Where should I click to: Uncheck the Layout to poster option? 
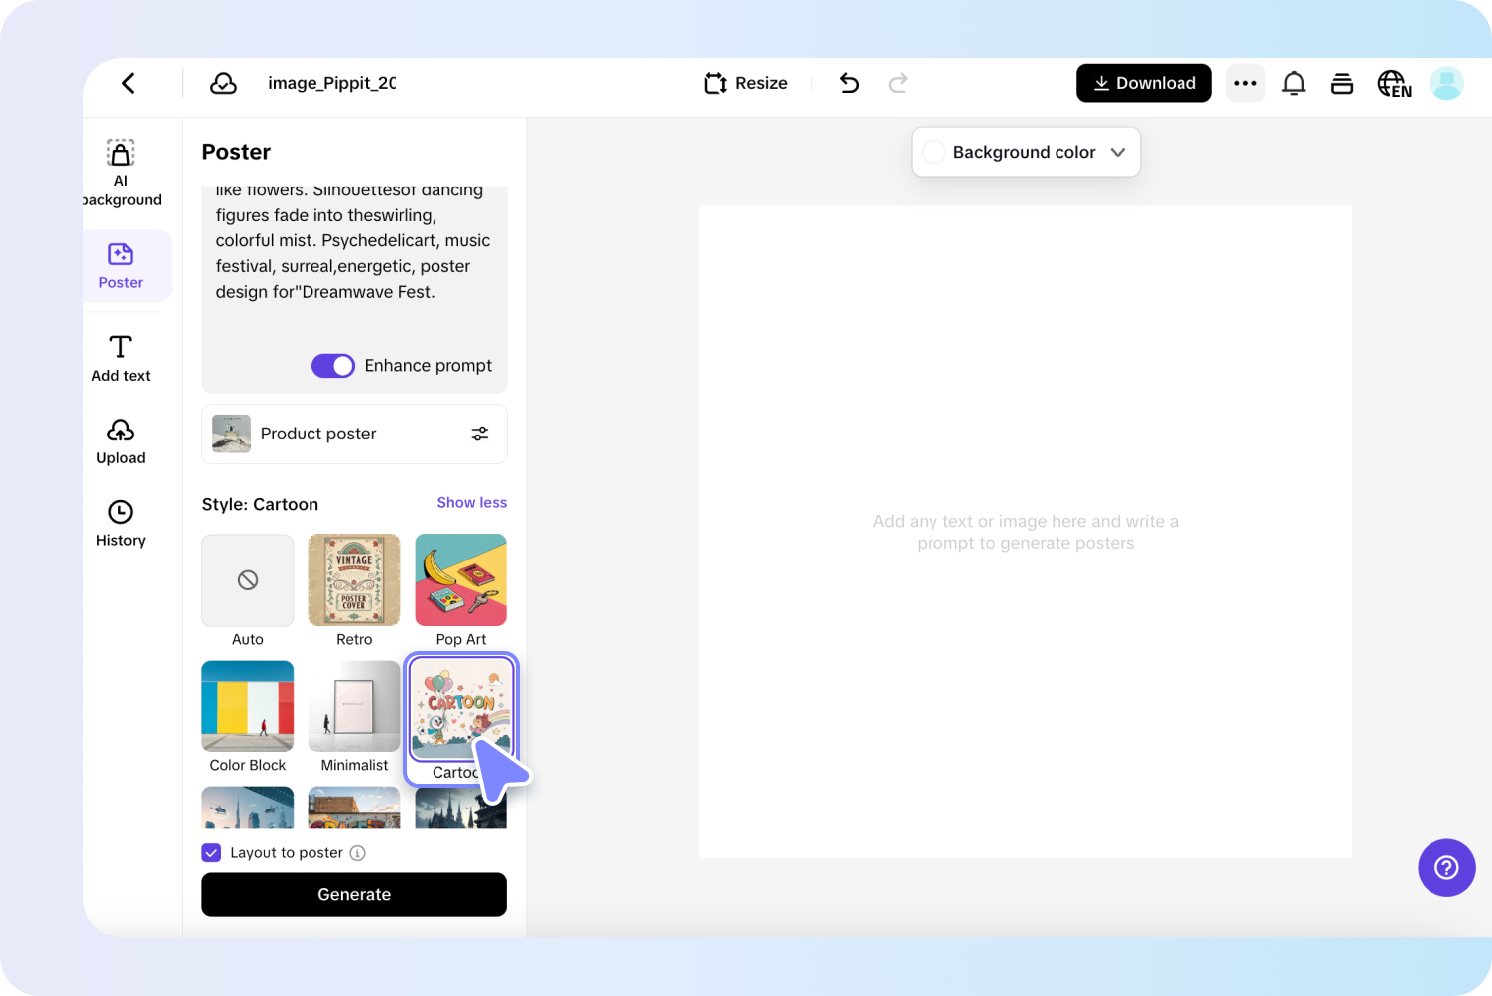point(211,852)
